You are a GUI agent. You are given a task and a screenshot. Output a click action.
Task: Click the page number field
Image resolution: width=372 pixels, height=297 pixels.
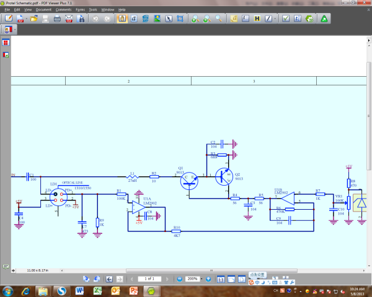[149, 279]
